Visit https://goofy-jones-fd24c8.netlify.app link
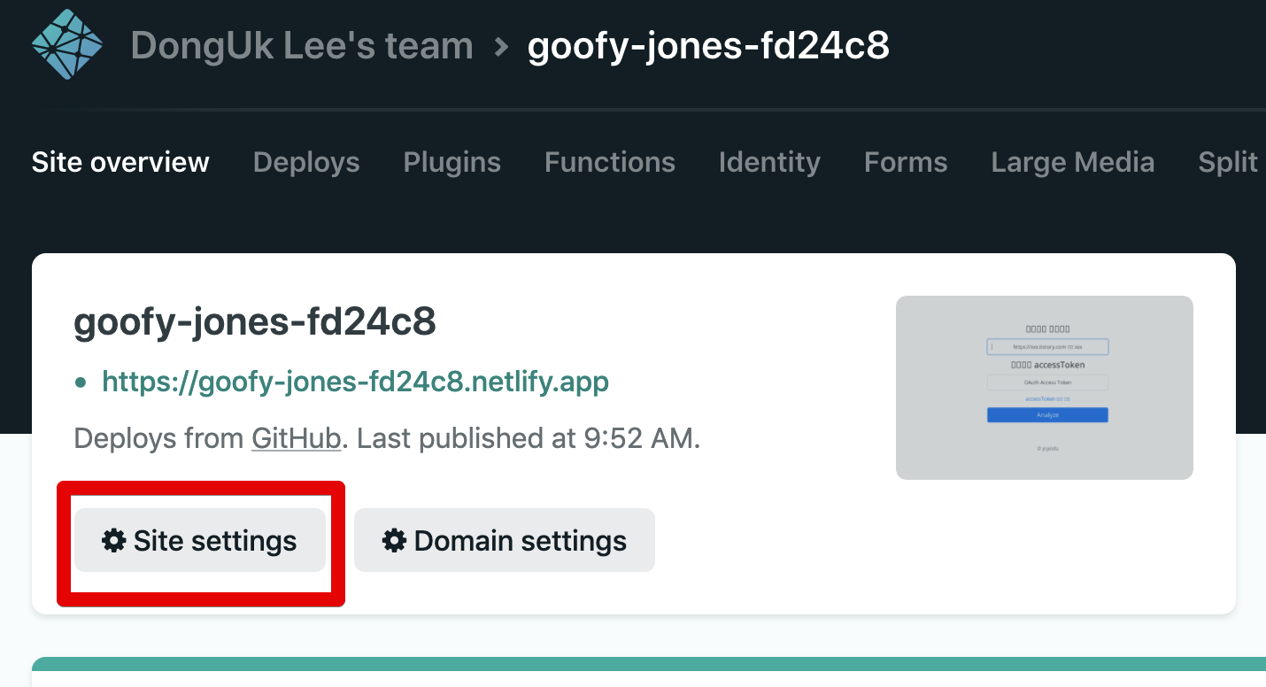Viewport: 1266px width, 687px height. (x=356, y=382)
